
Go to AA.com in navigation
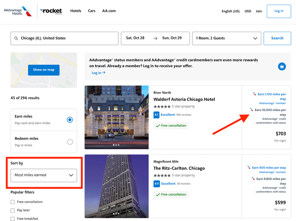[x=109, y=11]
